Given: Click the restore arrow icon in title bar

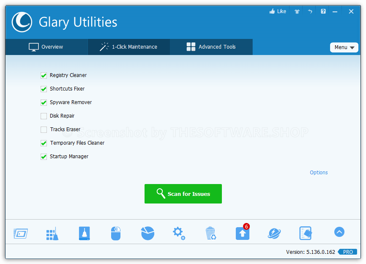Looking at the screenshot, I should (310, 11).
